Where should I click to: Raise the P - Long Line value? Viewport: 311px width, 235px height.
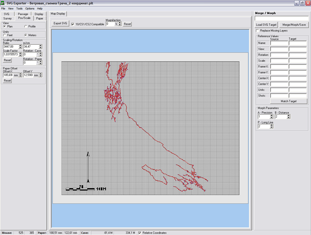point(272,125)
